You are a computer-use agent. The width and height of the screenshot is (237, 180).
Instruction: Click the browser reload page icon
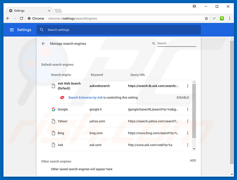pos(21,18)
